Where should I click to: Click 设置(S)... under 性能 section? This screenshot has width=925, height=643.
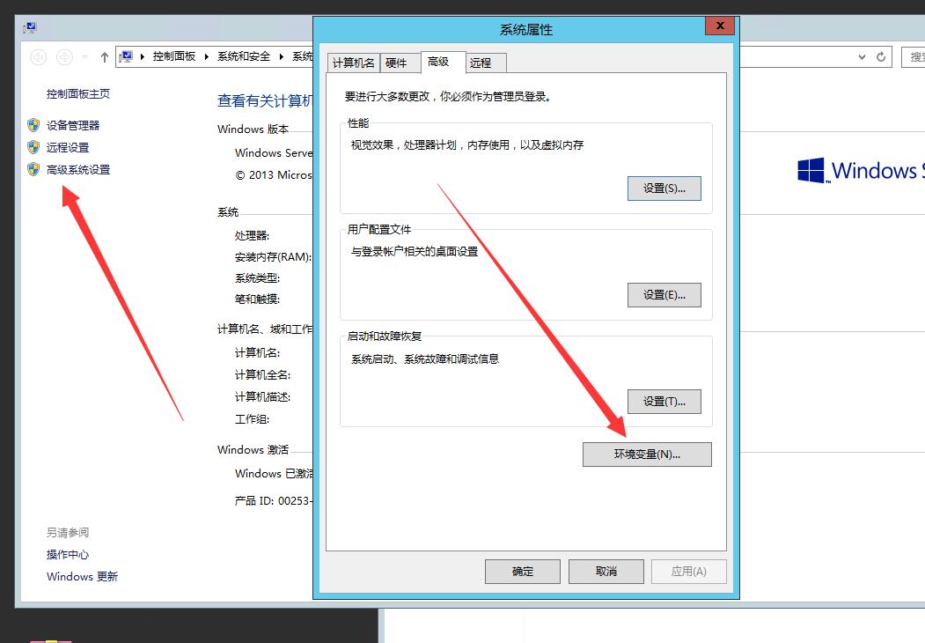(664, 188)
